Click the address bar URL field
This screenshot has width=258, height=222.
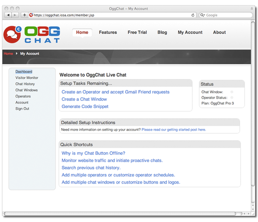tap(112, 15)
